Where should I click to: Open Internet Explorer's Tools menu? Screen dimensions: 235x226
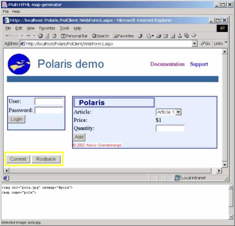(65, 28)
